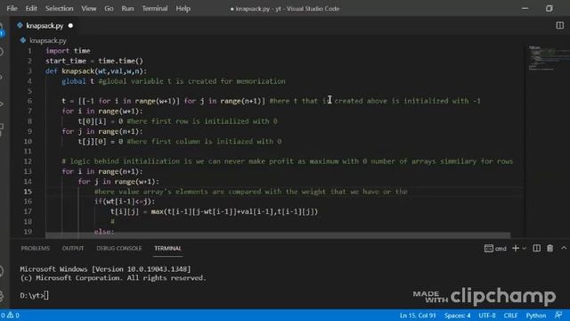Click the errors and warnings count in status bar
Screen dimensions: 570x321
[10, 315]
